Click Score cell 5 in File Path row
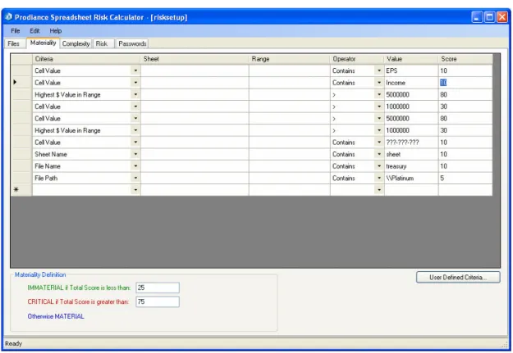Screen dimensions: 513x353 click(x=465, y=178)
